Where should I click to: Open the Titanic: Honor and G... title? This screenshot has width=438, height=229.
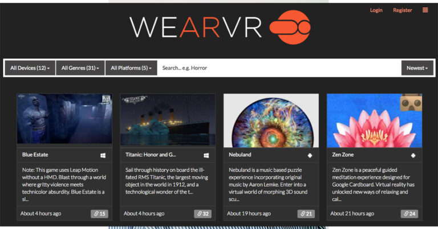coord(151,155)
